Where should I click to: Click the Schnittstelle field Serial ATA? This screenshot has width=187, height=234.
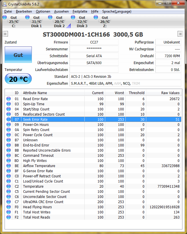pyautogui.click(x=94, y=56)
